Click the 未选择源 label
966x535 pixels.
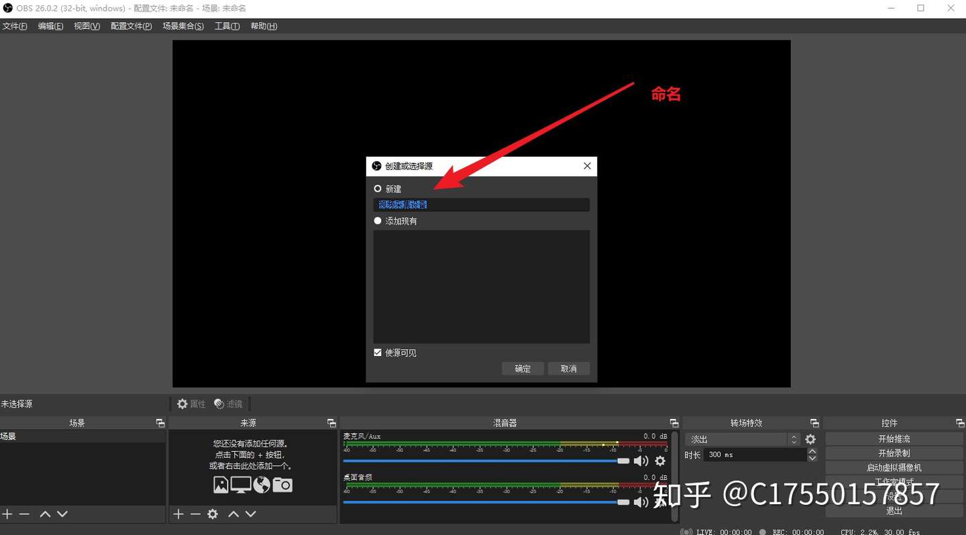tap(17, 404)
